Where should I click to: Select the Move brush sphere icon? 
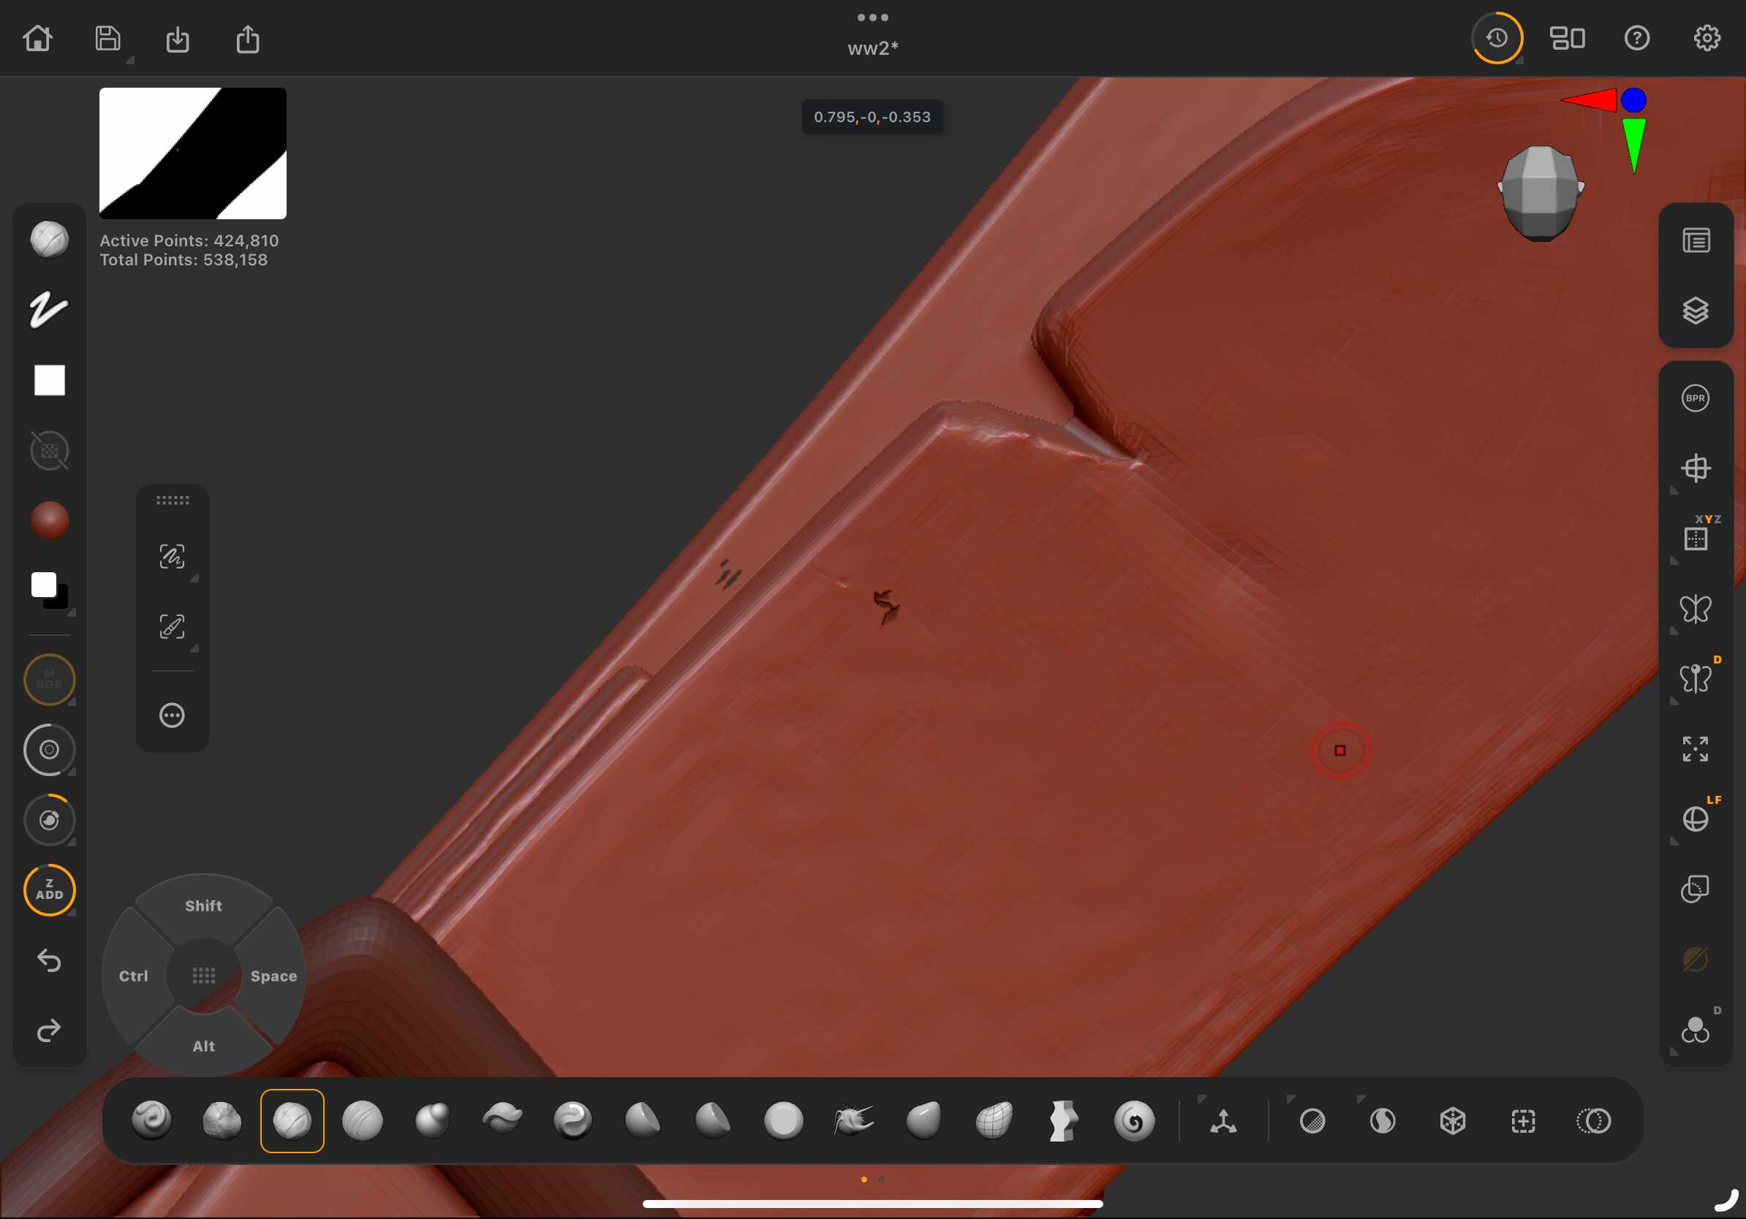pos(432,1121)
